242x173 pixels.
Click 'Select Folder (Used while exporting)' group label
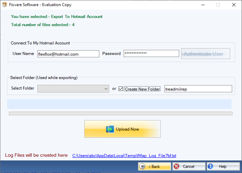pyautogui.click(x=44, y=78)
